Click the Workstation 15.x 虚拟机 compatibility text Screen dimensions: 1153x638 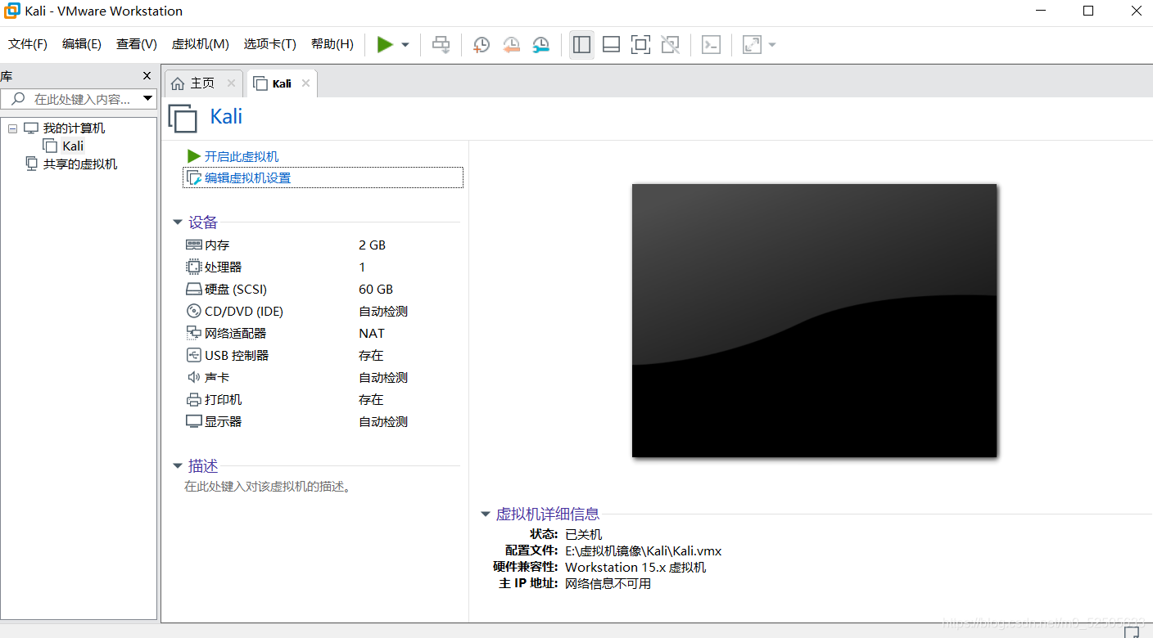tap(635, 567)
